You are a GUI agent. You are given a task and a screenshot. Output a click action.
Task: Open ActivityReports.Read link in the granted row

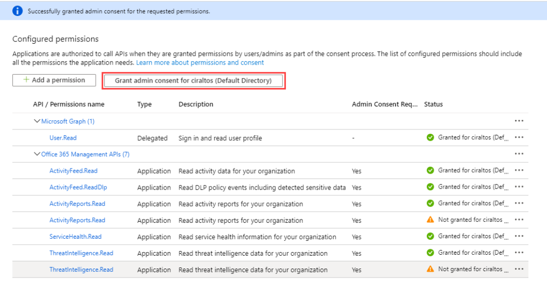77,204
